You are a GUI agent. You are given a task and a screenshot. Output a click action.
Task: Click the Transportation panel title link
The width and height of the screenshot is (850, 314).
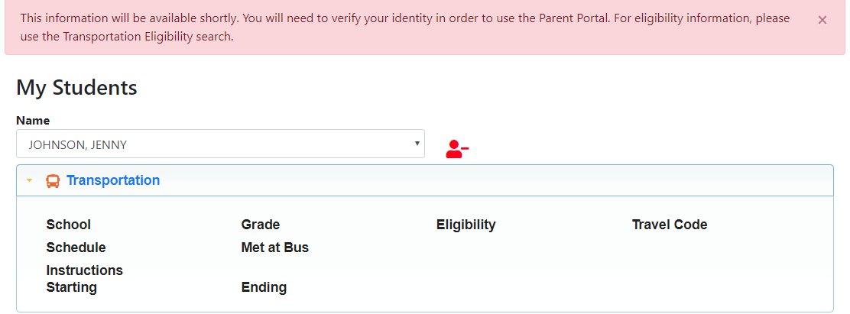tap(113, 180)
